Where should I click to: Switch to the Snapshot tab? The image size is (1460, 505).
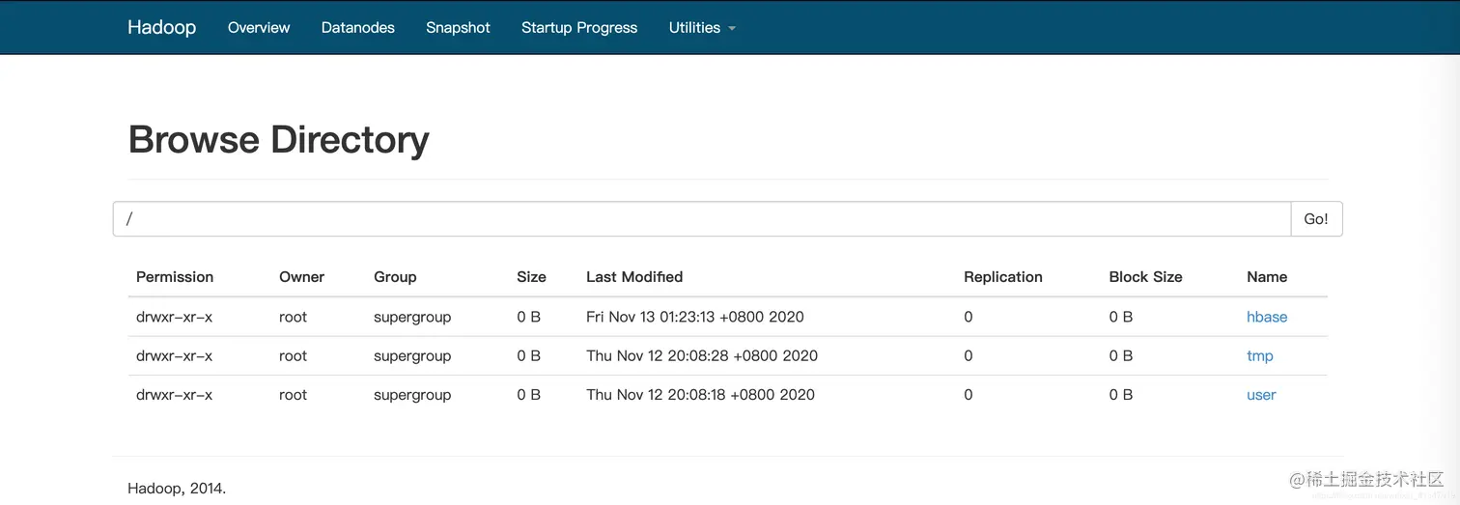[x=458, y=27]
